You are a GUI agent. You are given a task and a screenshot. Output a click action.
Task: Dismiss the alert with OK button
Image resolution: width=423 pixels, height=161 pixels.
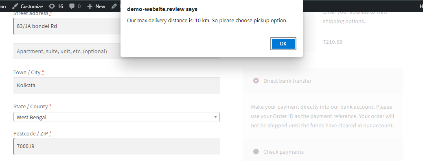pyautogui.click(x=283, y=44)
